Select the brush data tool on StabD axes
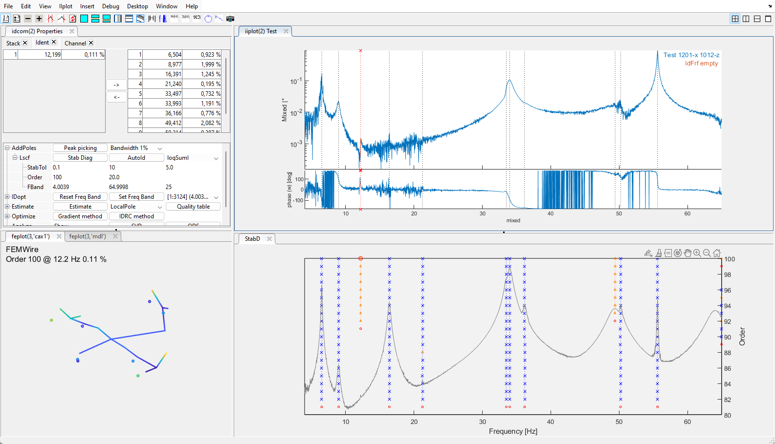The image size is (775, 444). 659,253
